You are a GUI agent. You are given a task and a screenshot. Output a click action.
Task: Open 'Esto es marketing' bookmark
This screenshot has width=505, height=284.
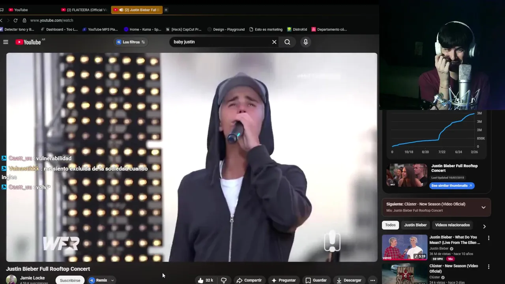pos(266,29)
